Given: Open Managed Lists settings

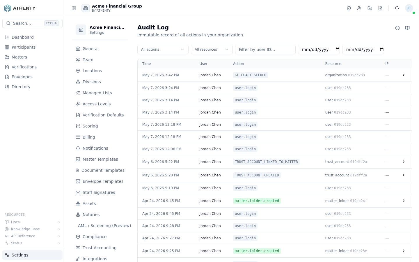Looking at the screenshot, I should (x=100, y=93).
